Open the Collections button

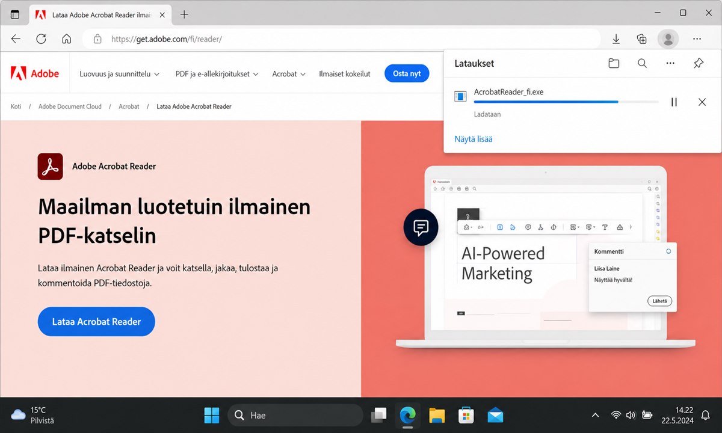[642, 39]
